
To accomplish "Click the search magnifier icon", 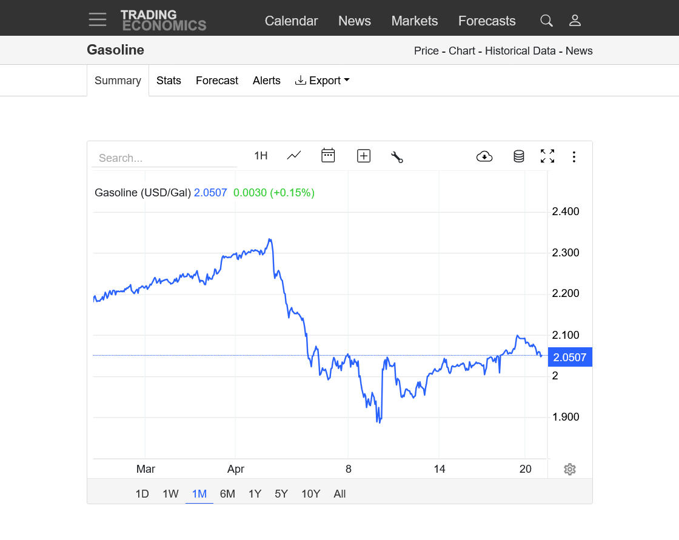I will coord(546,21).
